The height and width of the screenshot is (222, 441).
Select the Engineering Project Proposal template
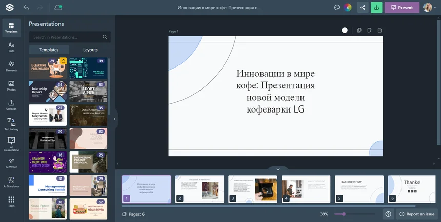tap(88, 162)
